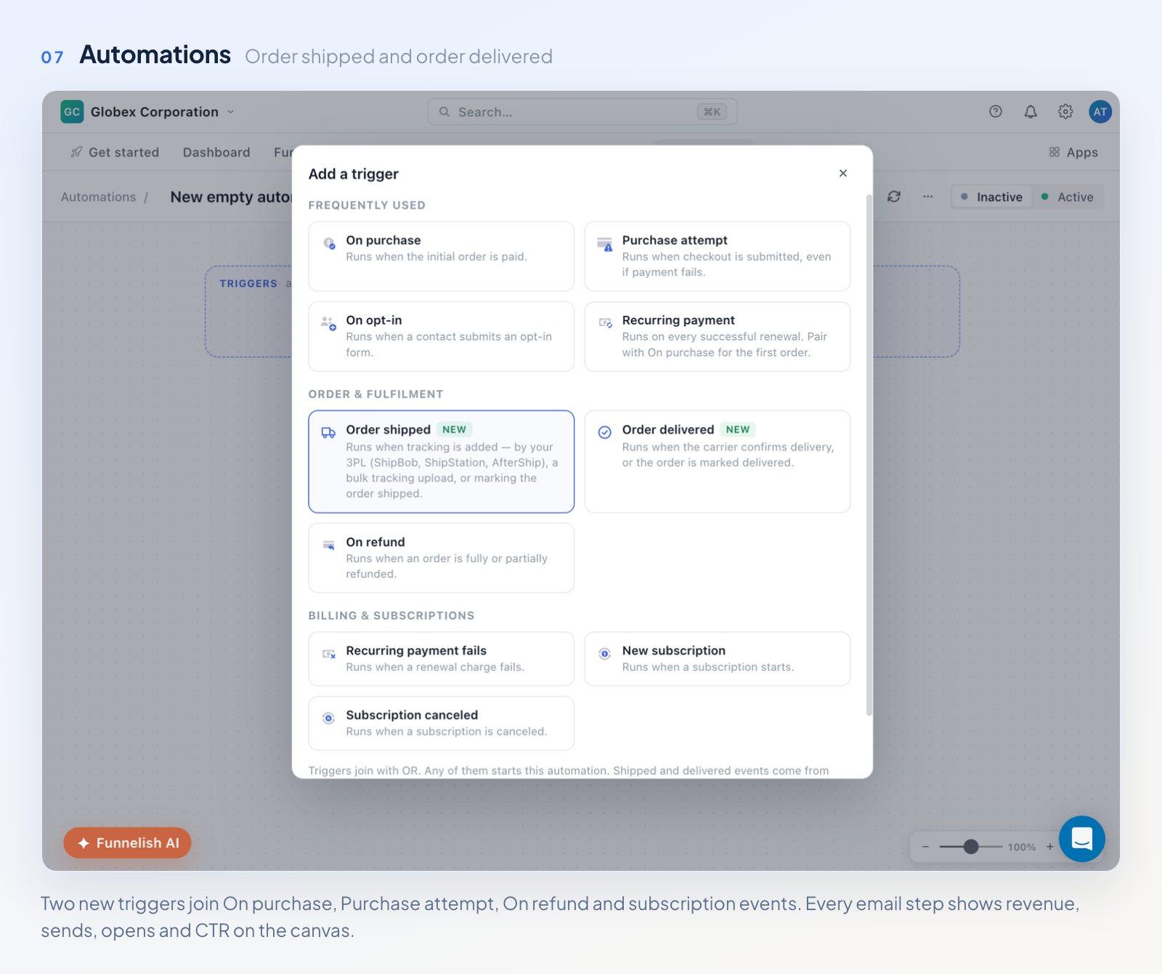Click the BILLING & SUBSCRIPTIONS section heading
Image resolution: width=1162 pixels, height=974 pixels.
coord(391,615)
